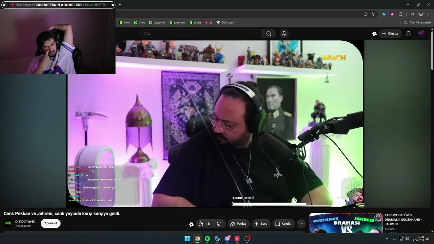Open the taskbar clock and date
This screenshot has height=244, width=434.
point(419,239)
